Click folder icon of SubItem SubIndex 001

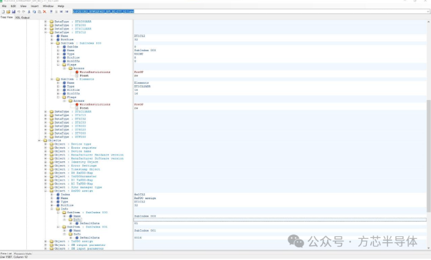tap(64, 227)
